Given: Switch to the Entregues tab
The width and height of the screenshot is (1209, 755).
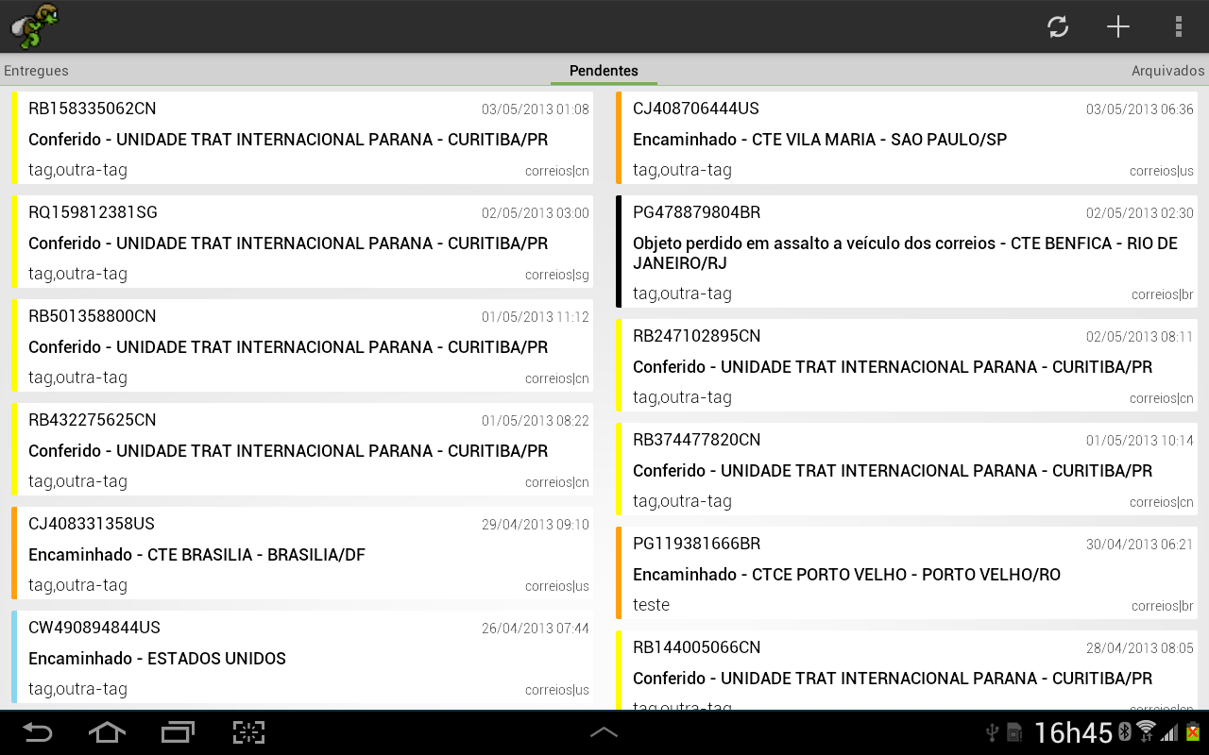Looking at the screenshot, I should (36, 71).
